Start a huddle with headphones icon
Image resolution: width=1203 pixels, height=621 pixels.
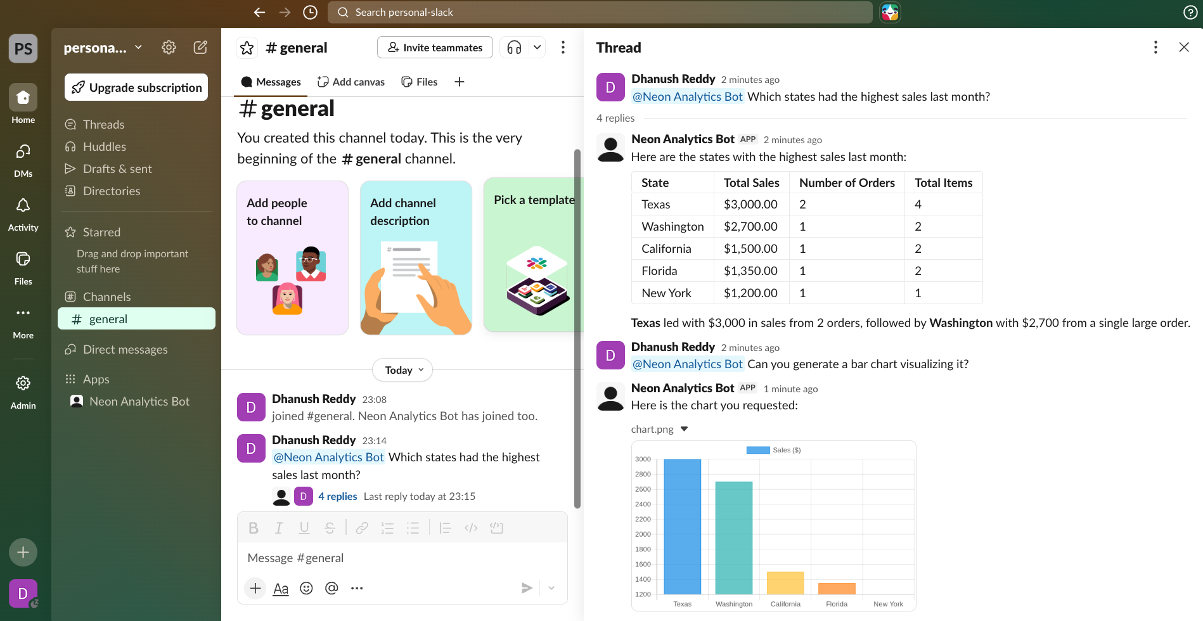click(514, 48)
